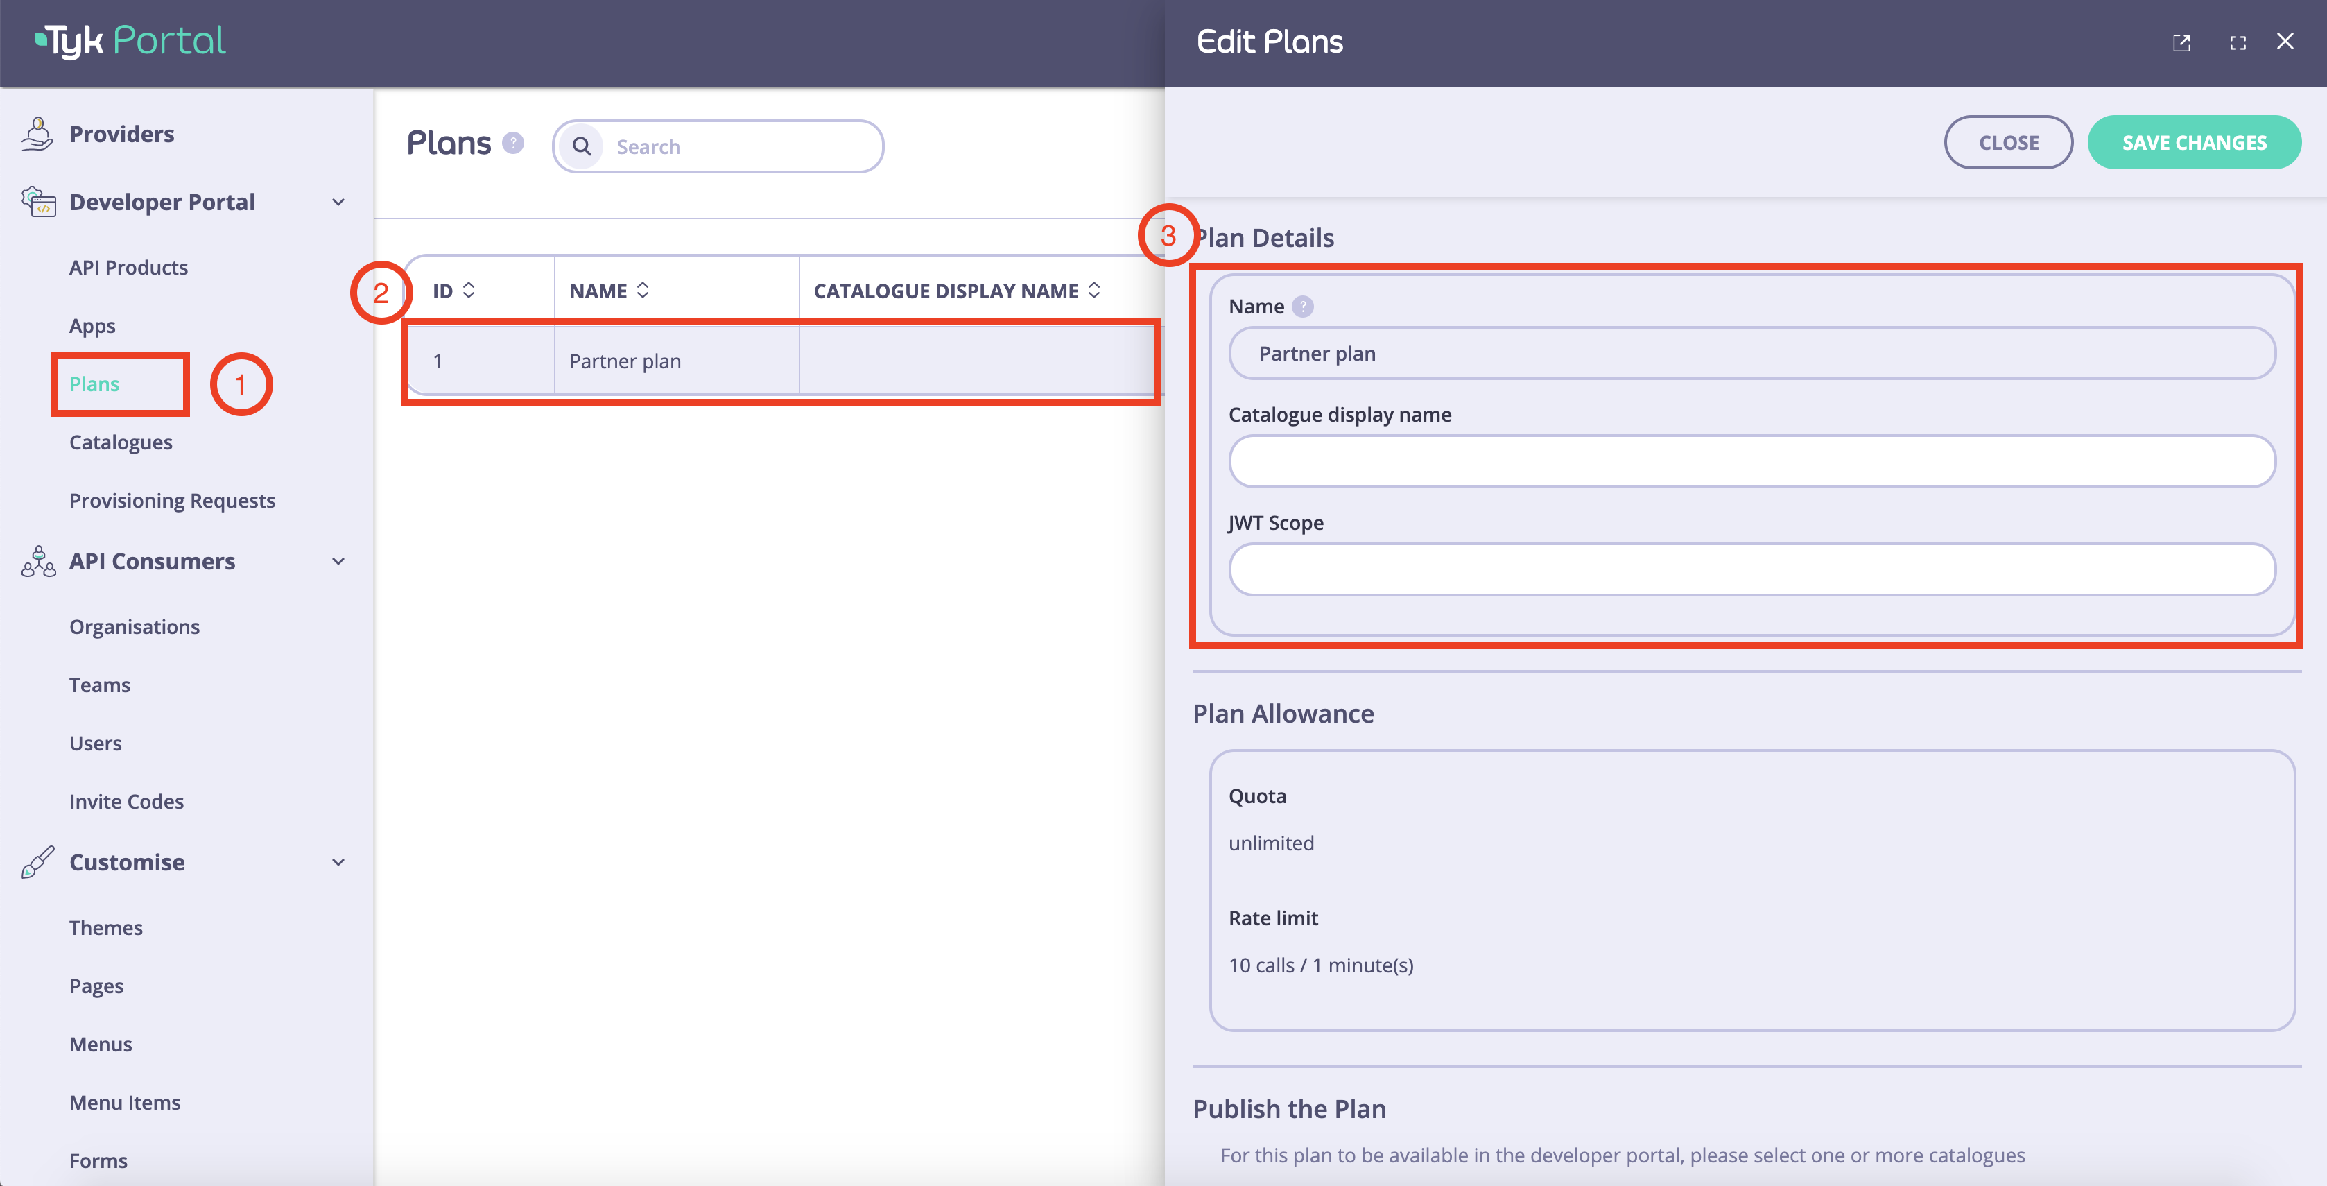Image resolution: width=2327 pixels, height=1186 pixels.
Task: Open the Plans menu item
Action: (94, 381)
